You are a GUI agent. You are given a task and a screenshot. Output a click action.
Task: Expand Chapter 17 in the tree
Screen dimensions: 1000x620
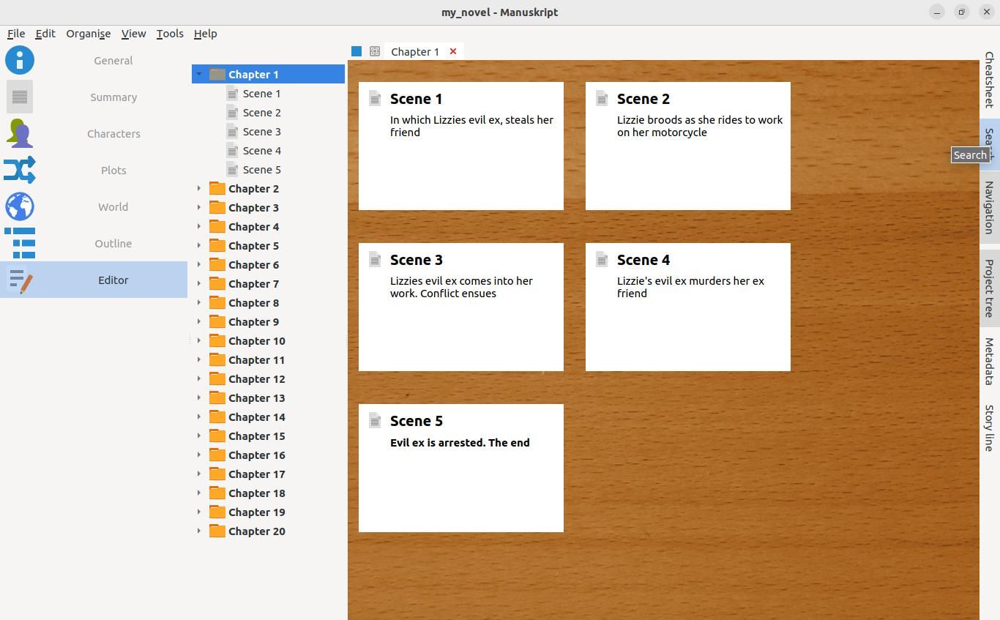pos(198,474)
